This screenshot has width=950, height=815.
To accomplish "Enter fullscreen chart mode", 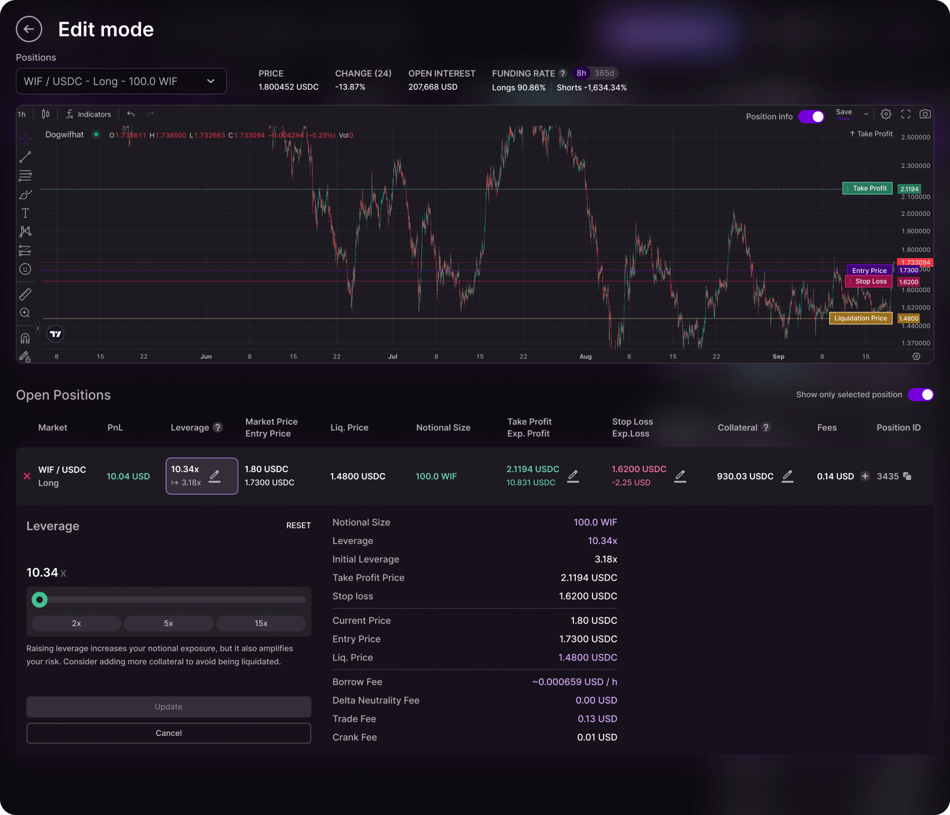I will point(905,114).
